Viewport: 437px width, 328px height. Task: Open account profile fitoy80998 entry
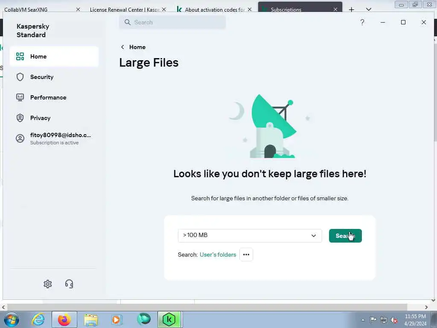pos(54,139)
